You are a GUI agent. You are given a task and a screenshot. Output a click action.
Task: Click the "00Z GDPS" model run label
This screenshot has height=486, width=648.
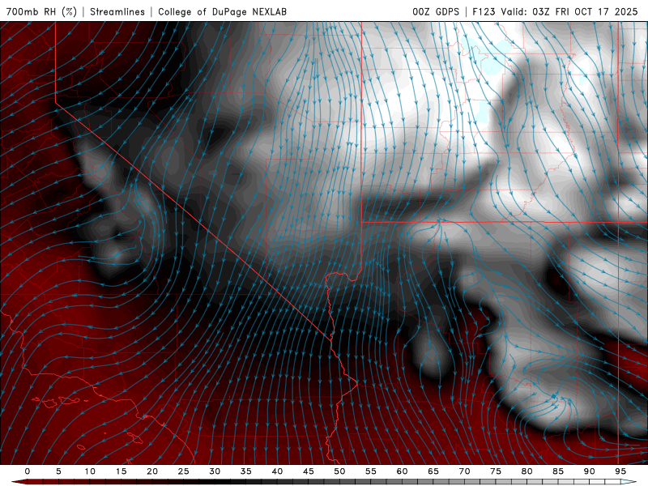pos(436,11)
